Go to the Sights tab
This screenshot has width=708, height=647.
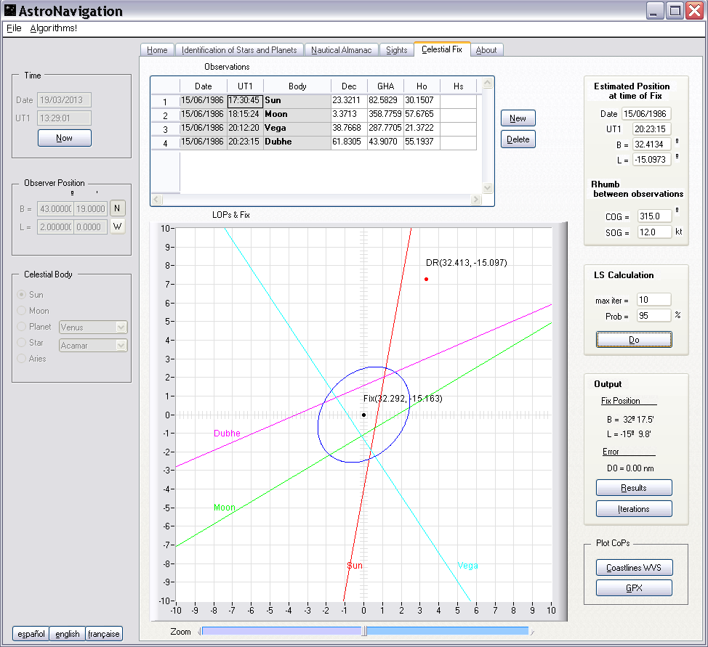[396, 50]
